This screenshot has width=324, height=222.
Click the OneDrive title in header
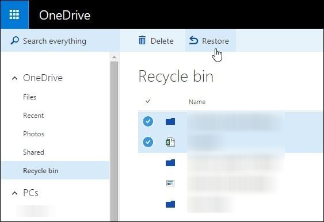[64, 16]
